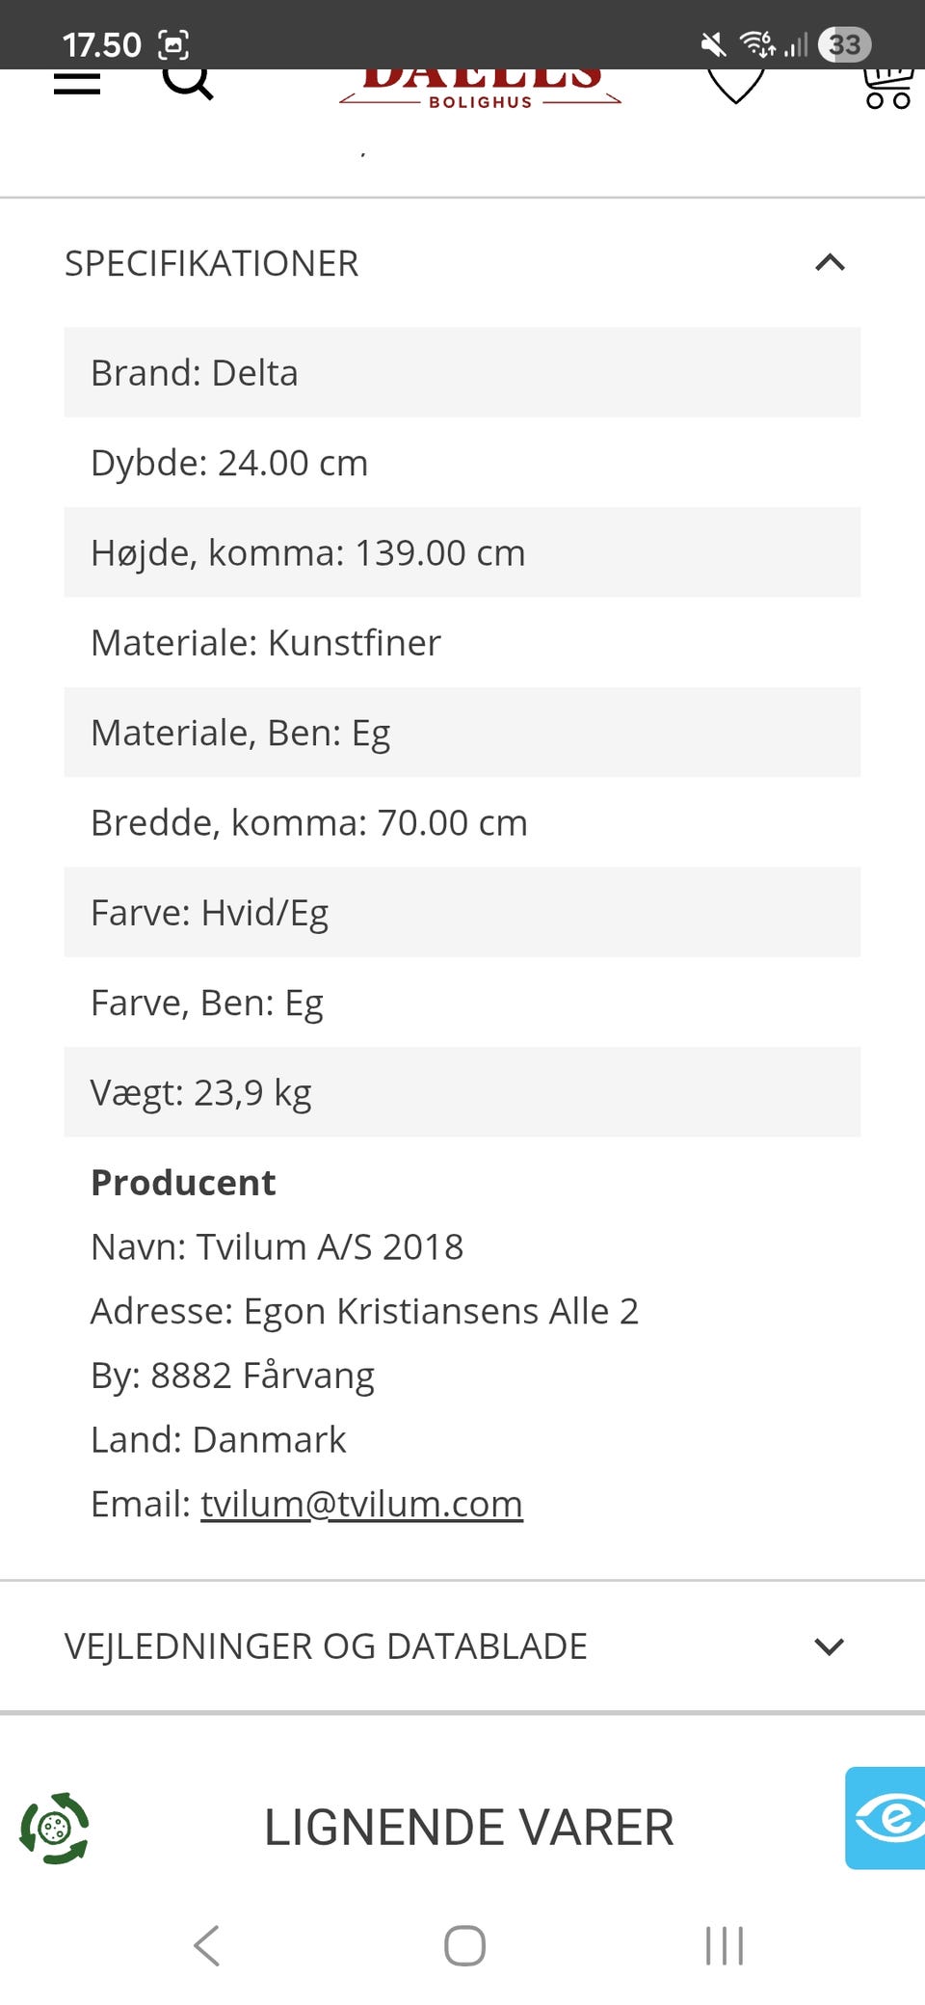
Task: Select the Materiale: Kunstfiner row
Action: 462,643
